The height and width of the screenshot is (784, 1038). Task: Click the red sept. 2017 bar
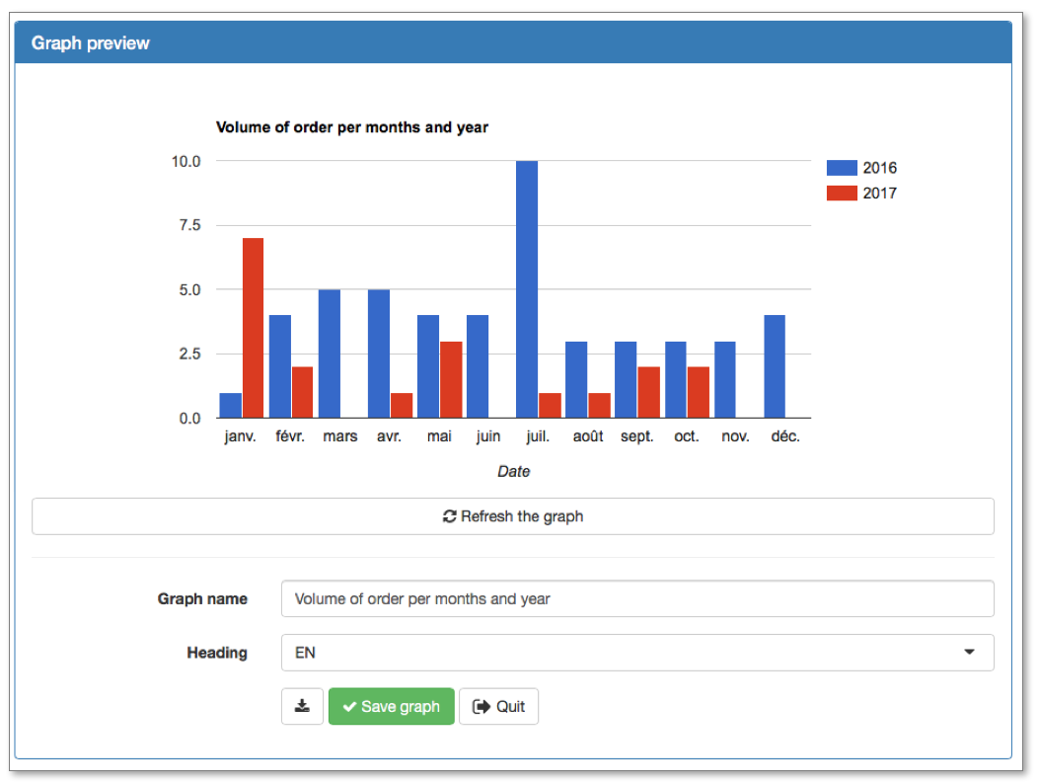[x=649, y=392]
